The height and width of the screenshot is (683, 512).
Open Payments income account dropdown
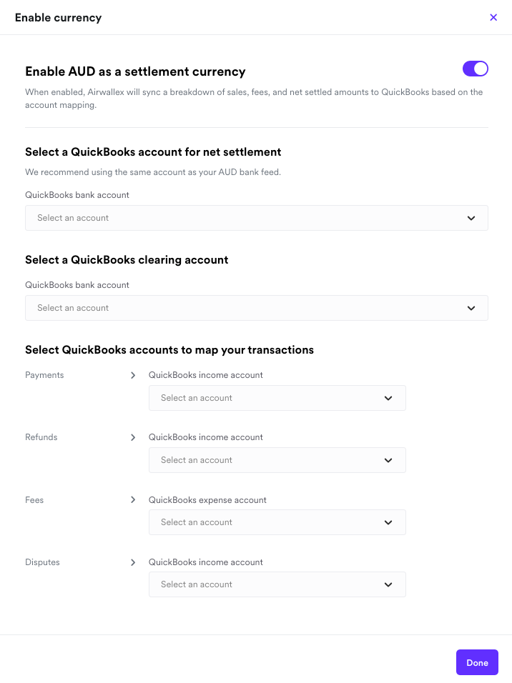click(277, 398)
